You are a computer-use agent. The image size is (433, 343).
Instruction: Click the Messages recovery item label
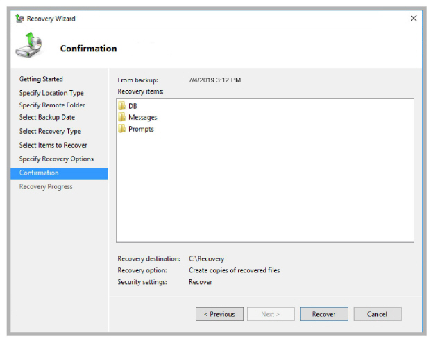coord(143,118)
